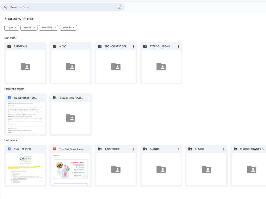Click shared folder icon beside RYZE SOLUTIONS title

coord(145,46)
